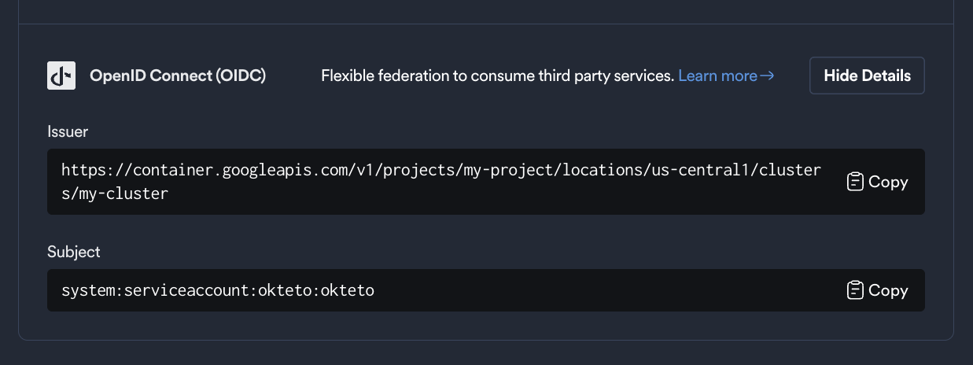Click the Subject field label
973x365 pixels.
[74, 252]
